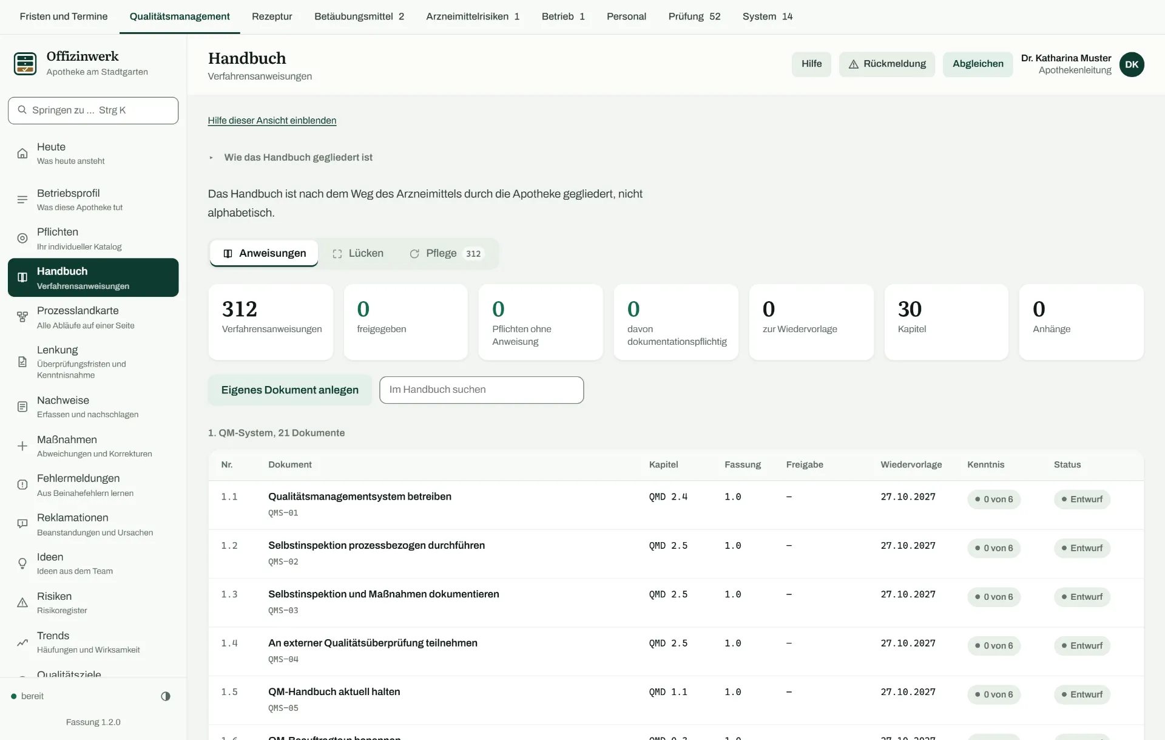This screenshot has width=1165, height=740.
Task: Click the lightbulb icon beside Ideen
Action: (x=22, y=563)
